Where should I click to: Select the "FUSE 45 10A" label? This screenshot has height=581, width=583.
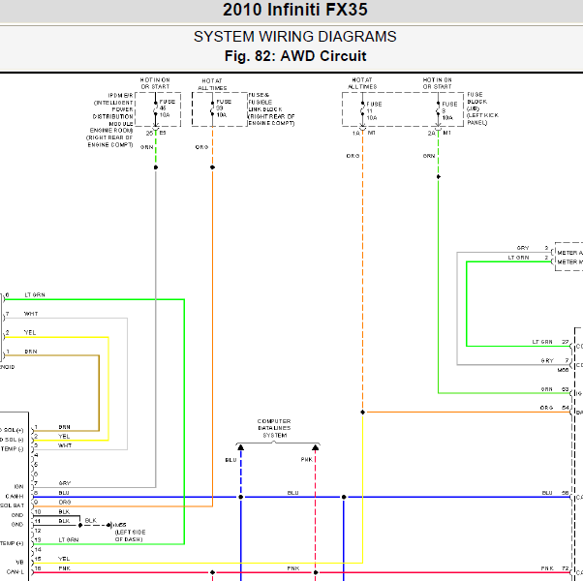tap(166, 108)
